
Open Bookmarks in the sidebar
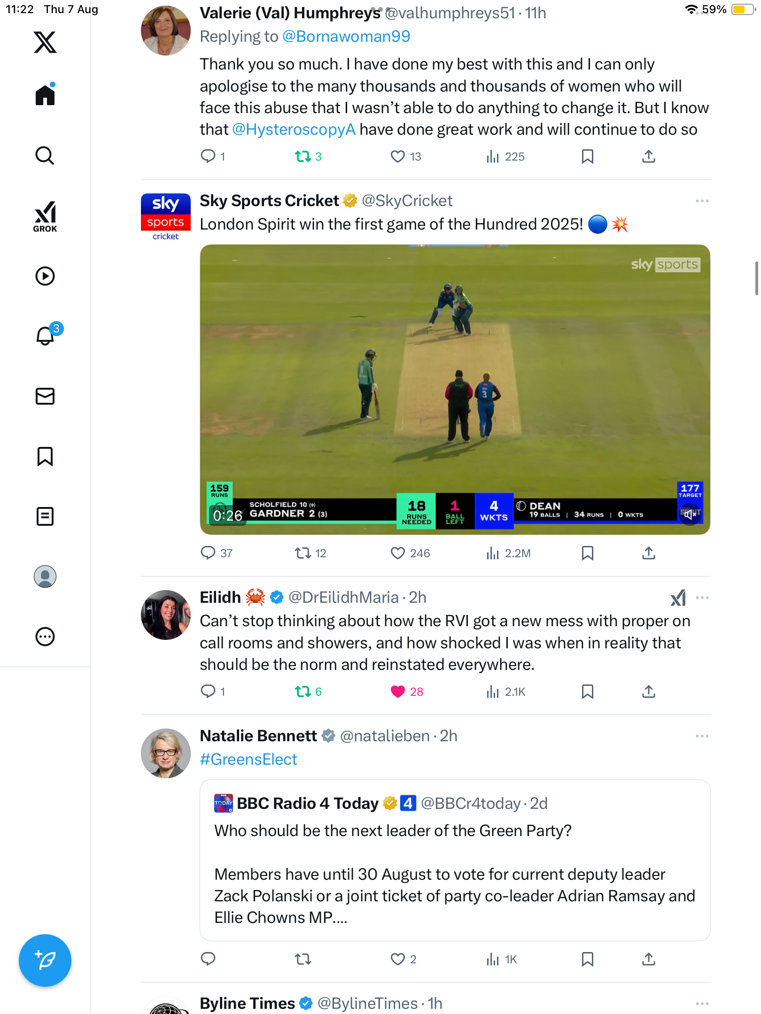point(45,456)
